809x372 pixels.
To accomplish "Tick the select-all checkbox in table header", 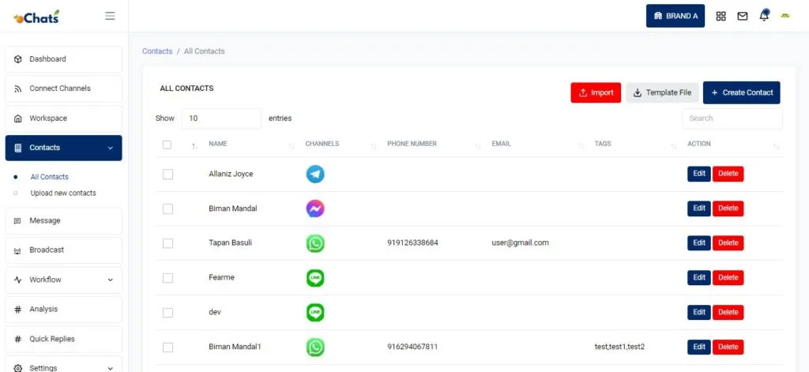I will [x=167, y=145].
